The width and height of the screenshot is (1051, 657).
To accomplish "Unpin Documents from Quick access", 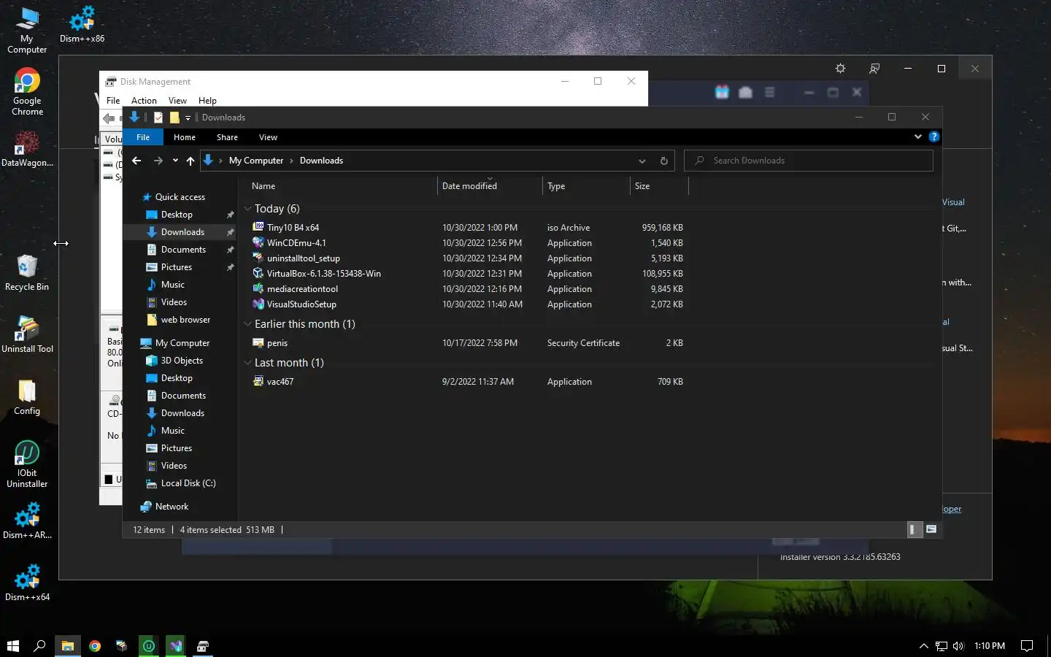I will coord(230,250).
